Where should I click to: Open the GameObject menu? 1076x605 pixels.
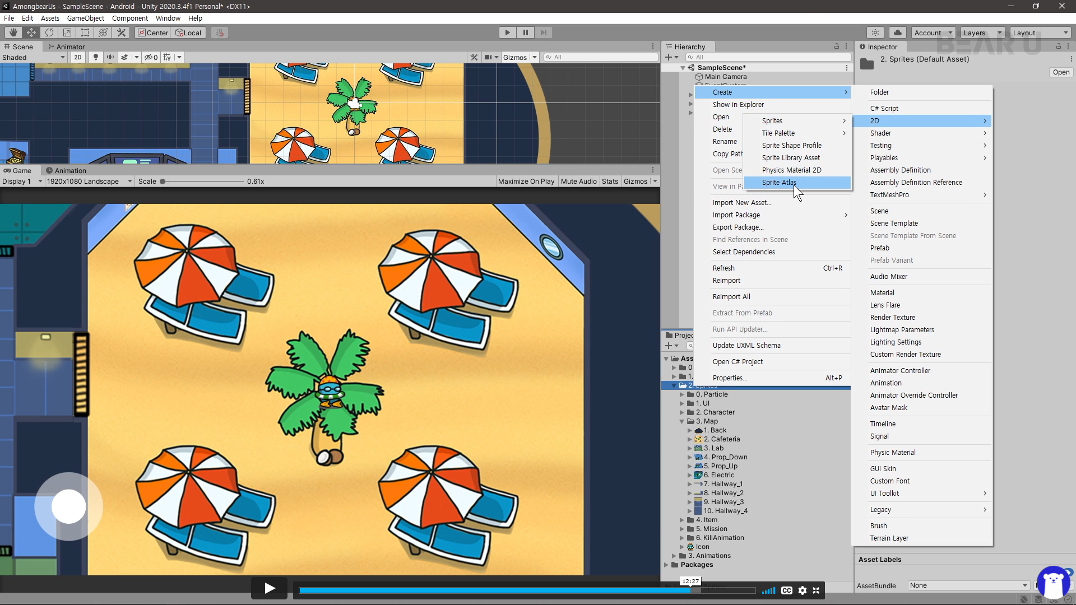tap(85, 18)
